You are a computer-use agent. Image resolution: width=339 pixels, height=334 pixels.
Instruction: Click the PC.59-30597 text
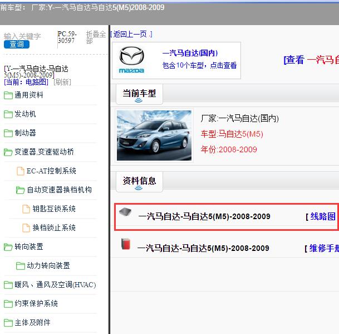67,37
